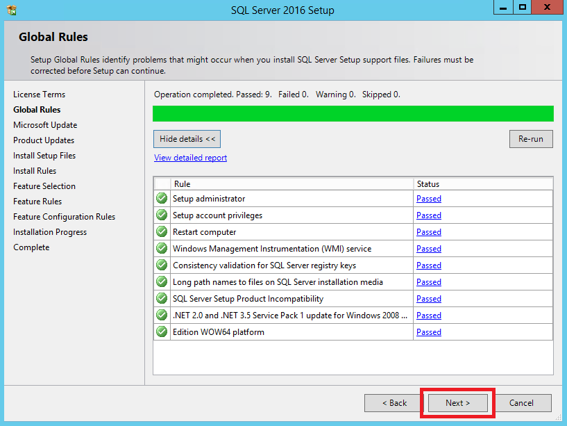Screen dimensions: 567x426
Task: Click the Status column header
Action: pyautogui.click(x=483, y=184)
